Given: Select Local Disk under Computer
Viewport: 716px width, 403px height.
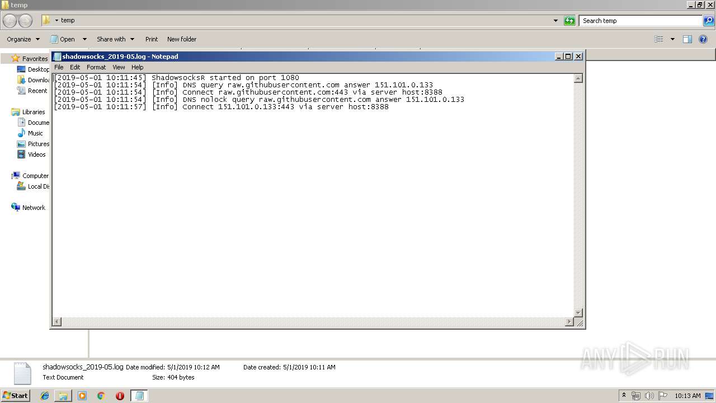Looking at the screenshot, I should pyautogui.click(x=33, y=186).
